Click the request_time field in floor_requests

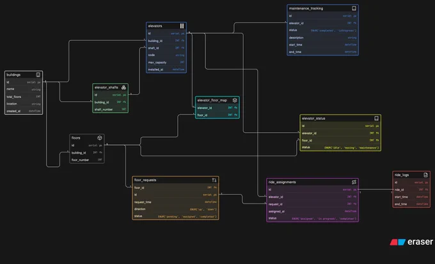(x=175, y=202)
